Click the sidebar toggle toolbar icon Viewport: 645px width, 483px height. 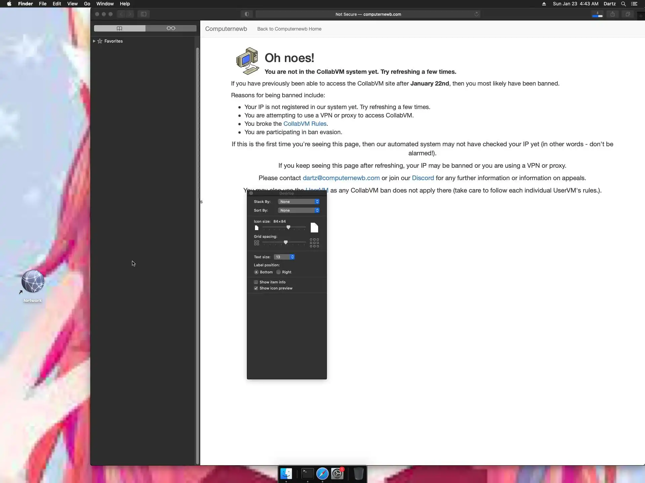coord(143,14)
